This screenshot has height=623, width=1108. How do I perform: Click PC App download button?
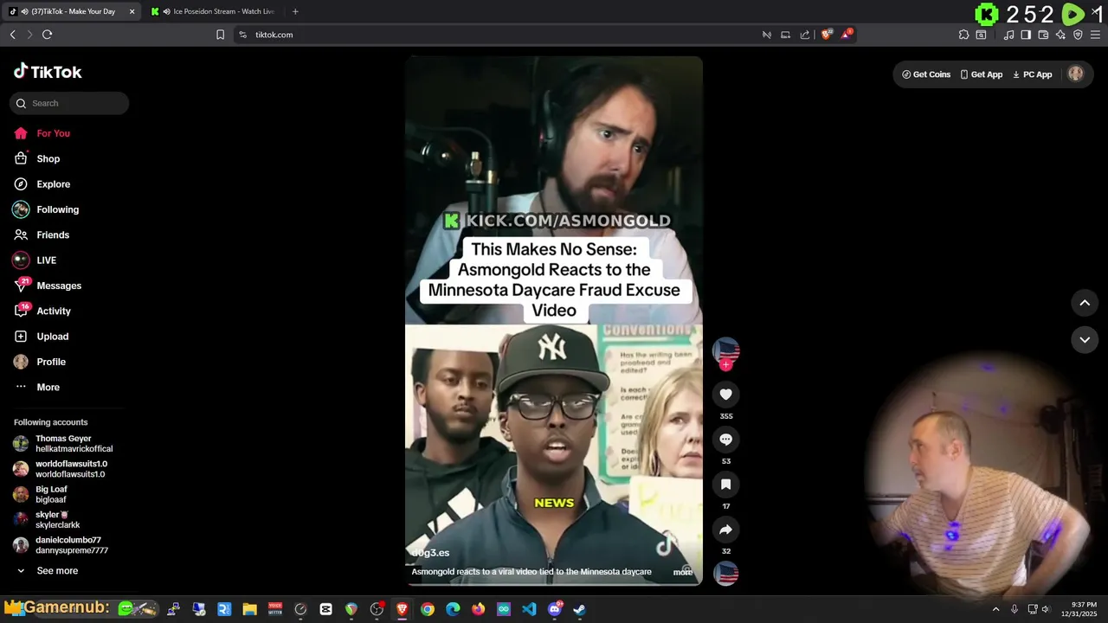1032,74
